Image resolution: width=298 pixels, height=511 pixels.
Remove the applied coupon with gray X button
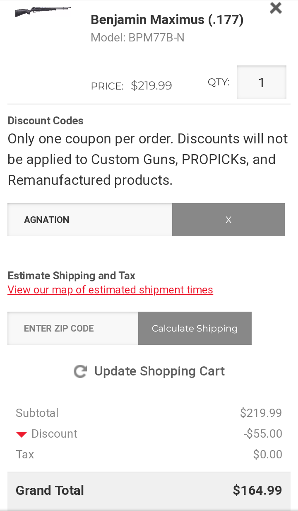click(228, 220)
